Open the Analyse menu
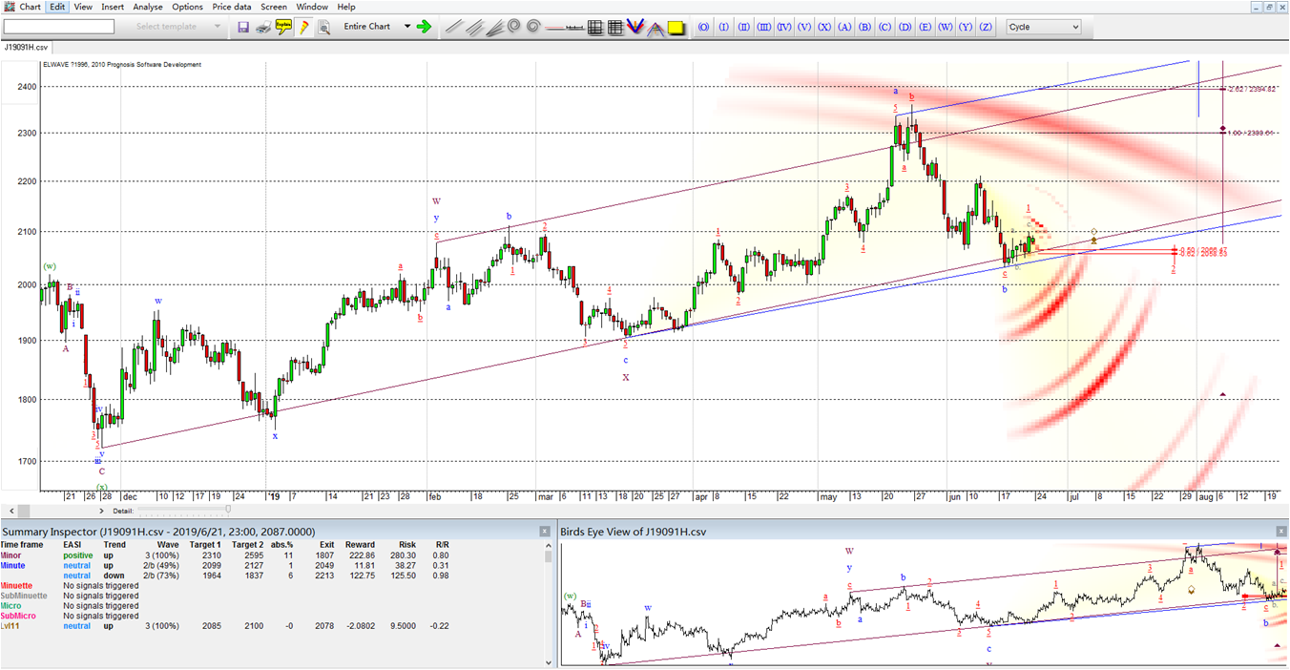Image resolution: width=1290 pixels, height=670 pixels. [147, 7]
